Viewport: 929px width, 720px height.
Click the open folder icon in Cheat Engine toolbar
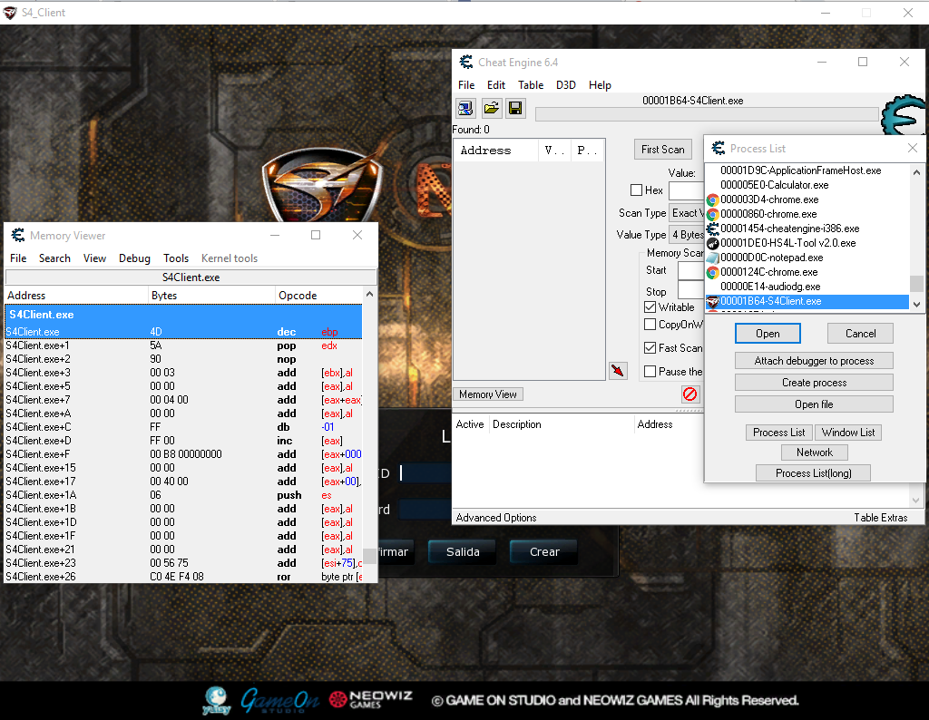pos(491,108)
